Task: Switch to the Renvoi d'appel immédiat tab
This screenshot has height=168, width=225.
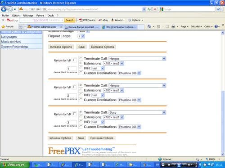Action: (82, 27)
